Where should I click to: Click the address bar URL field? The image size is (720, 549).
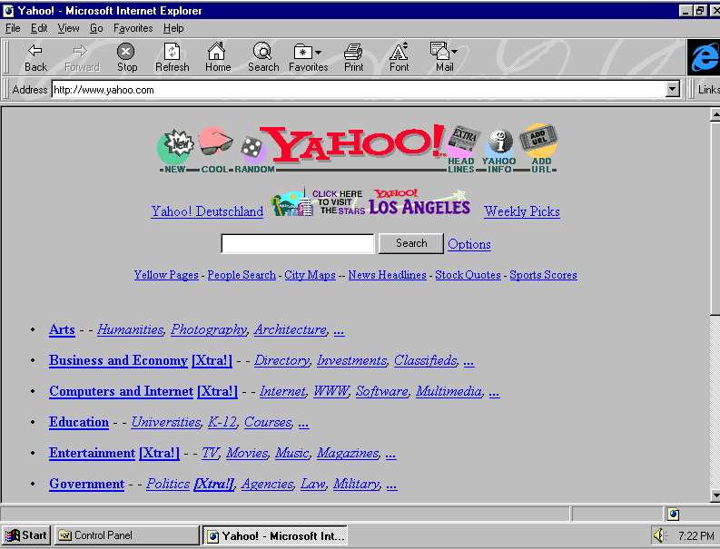point(359,90)
